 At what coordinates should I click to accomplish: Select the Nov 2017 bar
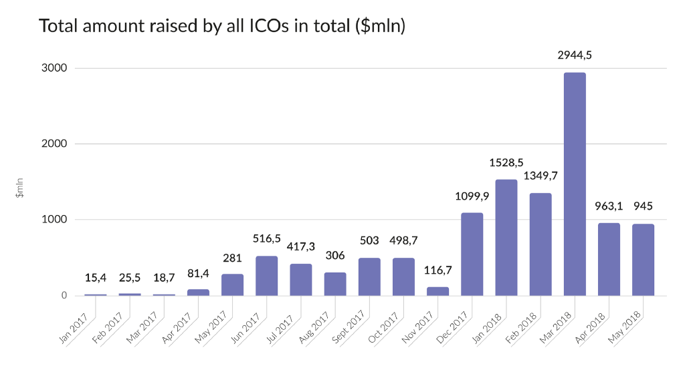coord(437,291)
